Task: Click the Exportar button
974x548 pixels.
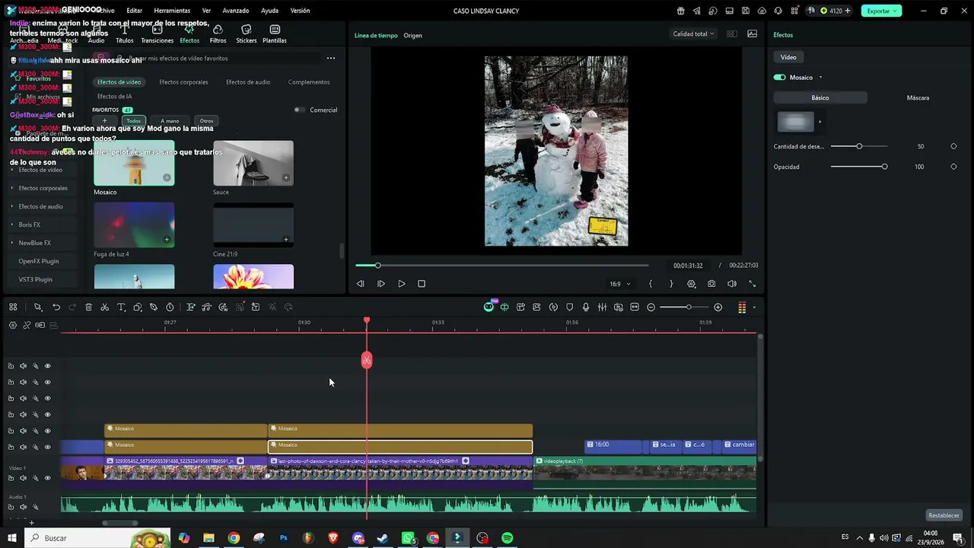Action: tap(881, 11)
